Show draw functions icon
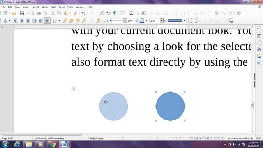Viewport: 263px width, 148px height. click(x=239, y=13)
